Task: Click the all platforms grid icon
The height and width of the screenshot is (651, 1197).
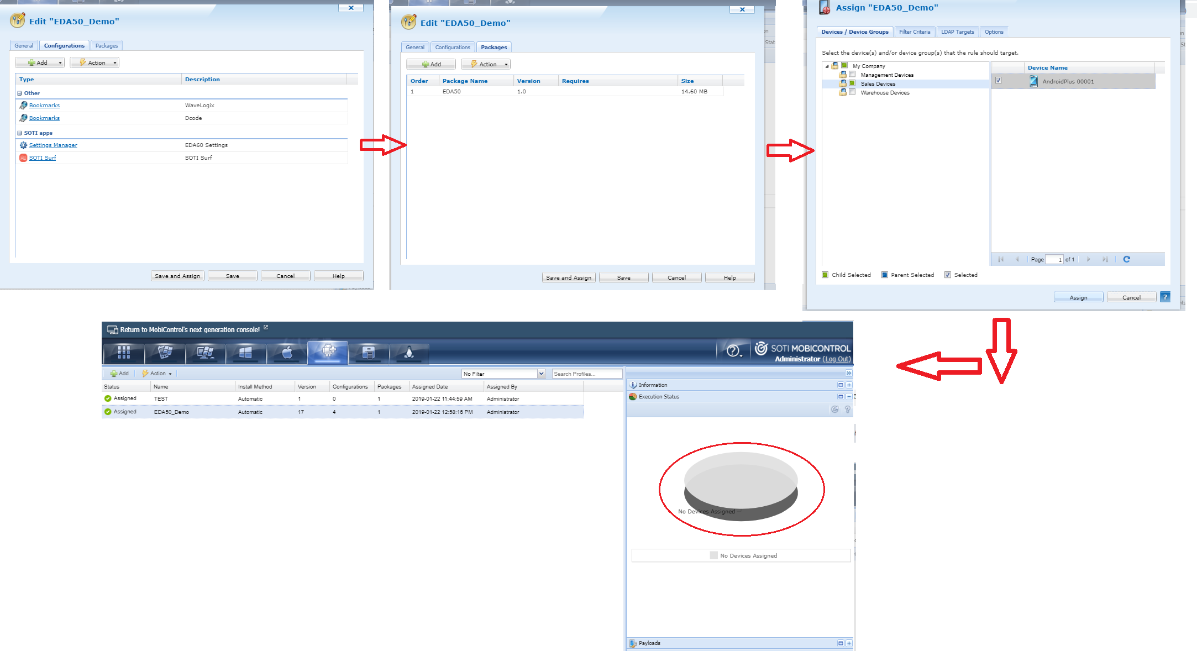Action: pyautogui.click(x=124, y=353)
